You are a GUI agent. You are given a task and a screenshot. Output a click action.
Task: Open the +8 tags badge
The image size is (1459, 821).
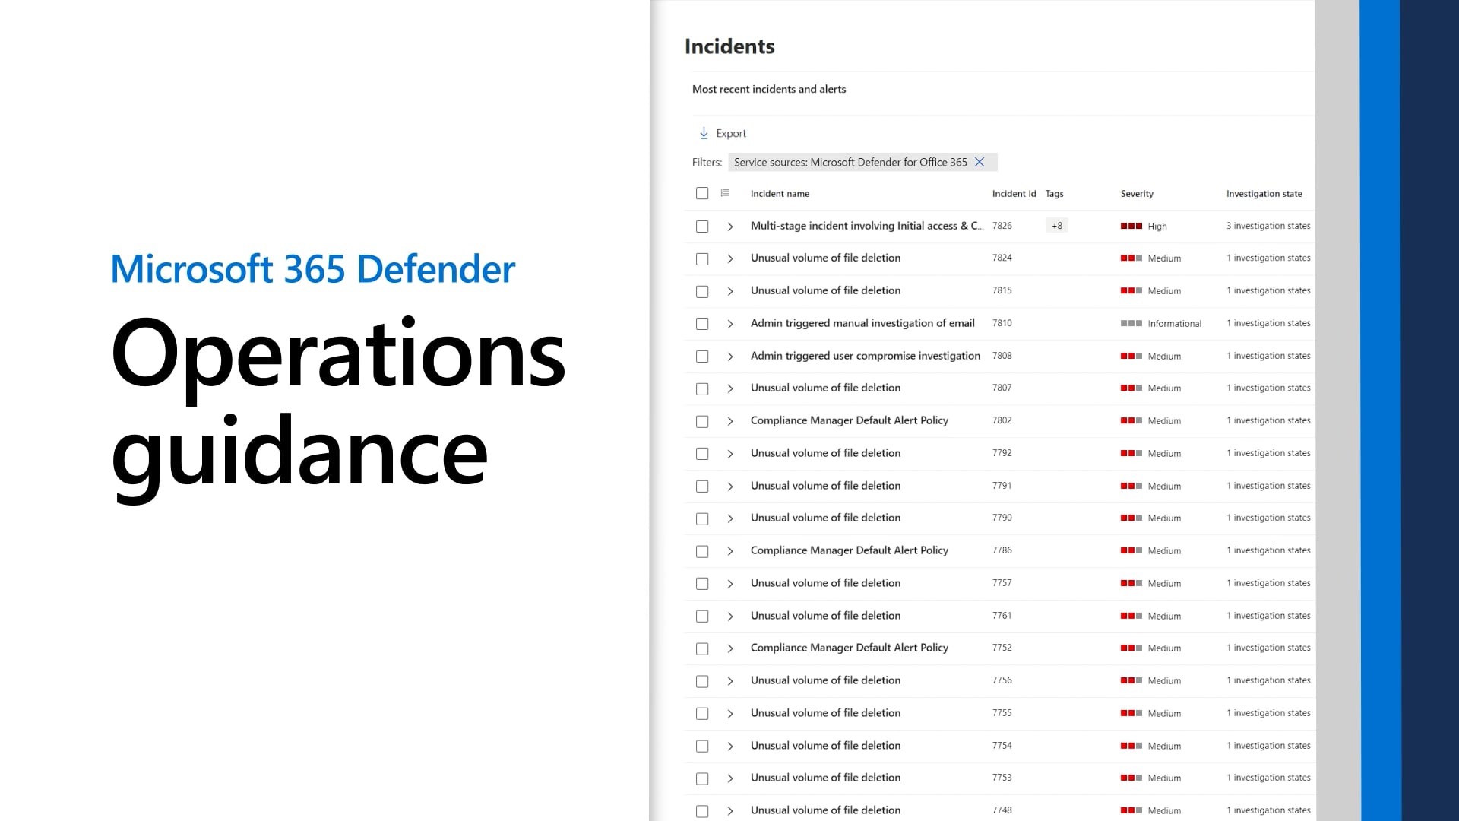click(x=1056, y=226)
